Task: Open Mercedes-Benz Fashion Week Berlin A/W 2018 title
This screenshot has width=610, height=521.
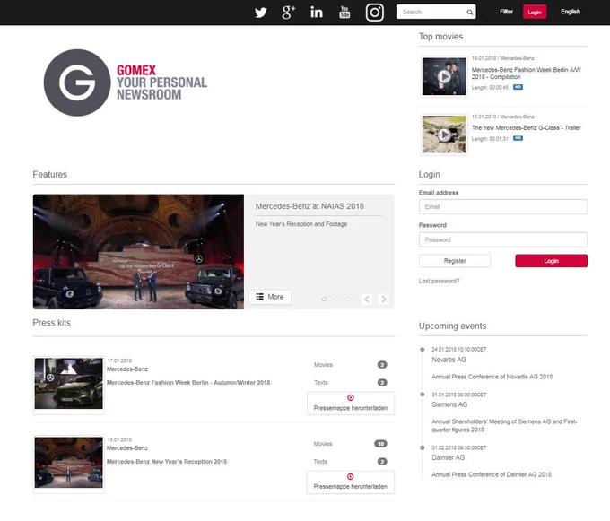Action: coord(526,74)
